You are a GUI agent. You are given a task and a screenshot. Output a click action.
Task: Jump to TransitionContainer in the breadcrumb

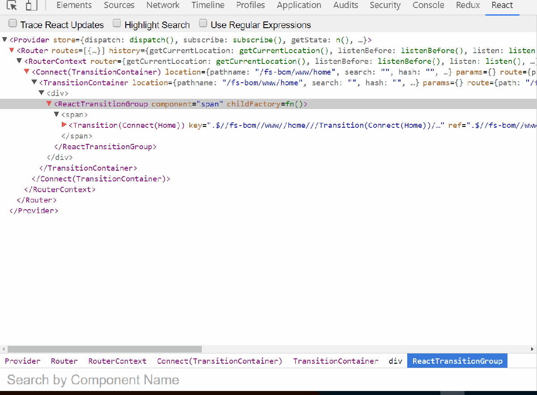(336, 361)
